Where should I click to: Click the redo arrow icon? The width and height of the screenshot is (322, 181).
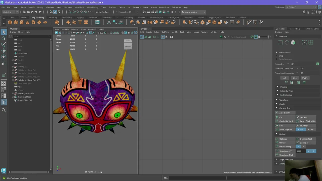(40, 12)
